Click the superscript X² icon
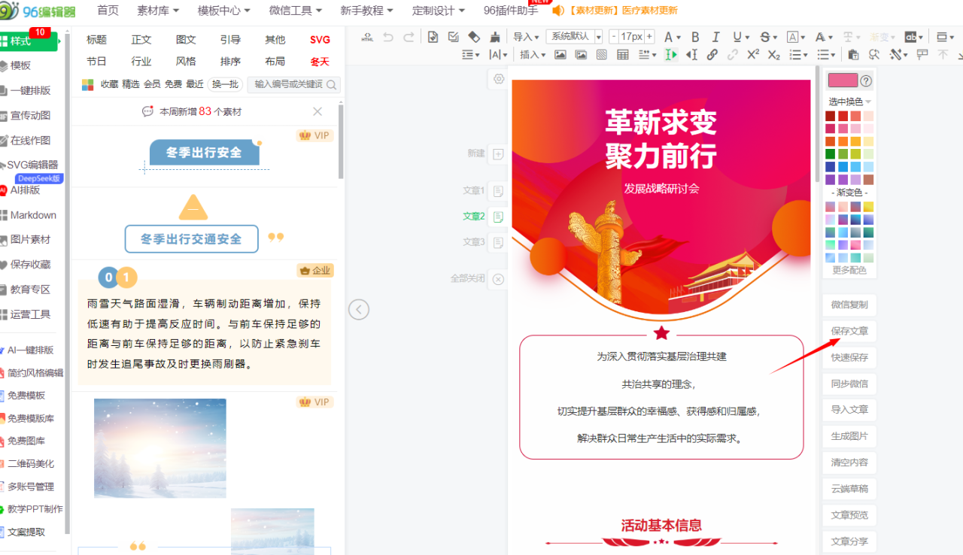The width and height of the screenshot is (963, 555). pyautogui.click(x=753, y=54)
